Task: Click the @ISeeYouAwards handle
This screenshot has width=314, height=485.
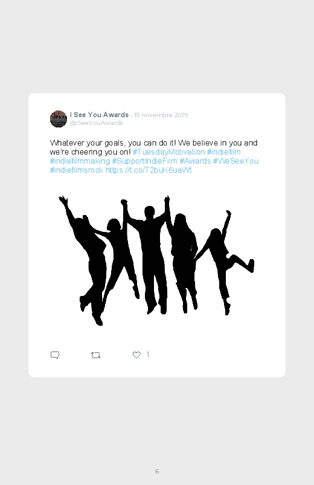Action: tap(97, 123)
